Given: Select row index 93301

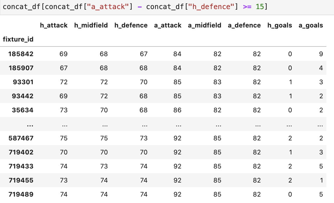Looking at the screenshot, I should point(23,82).
